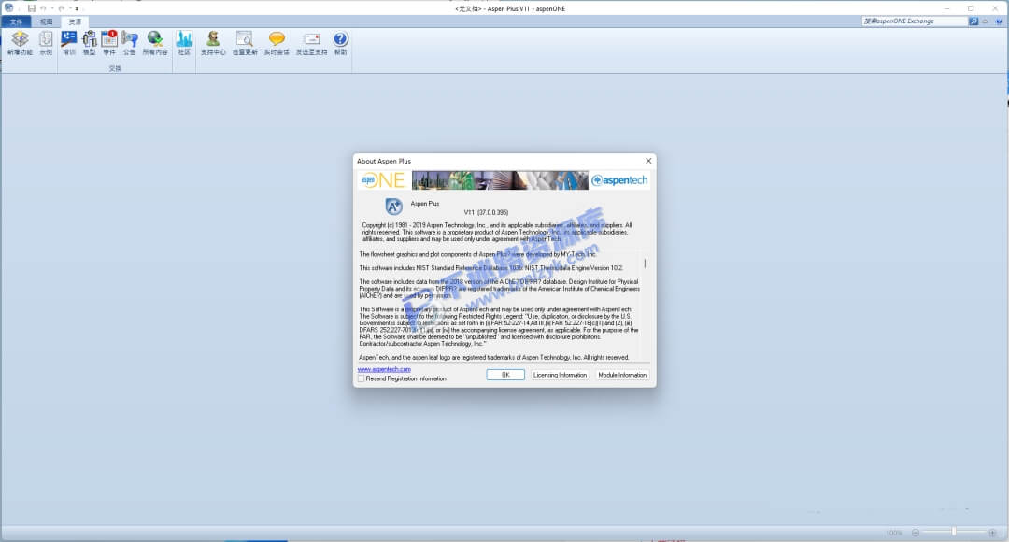Click the zoom out minus icon in status bar
The image size is (1009, 542).
[x=915, y=533]
